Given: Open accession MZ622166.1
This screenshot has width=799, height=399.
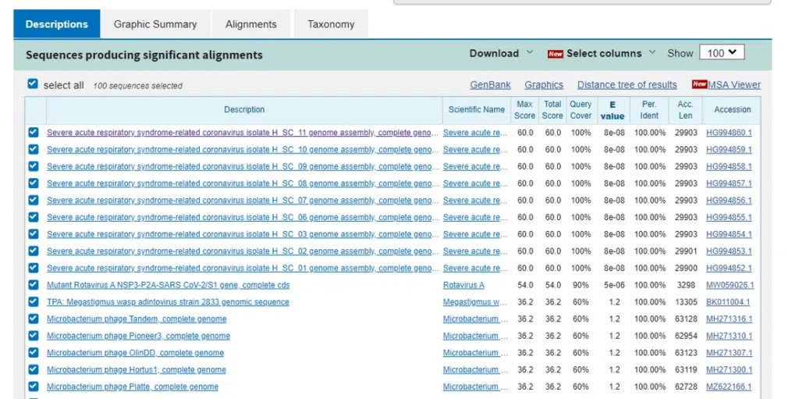Looking at the screenshot, I should 729,387.
